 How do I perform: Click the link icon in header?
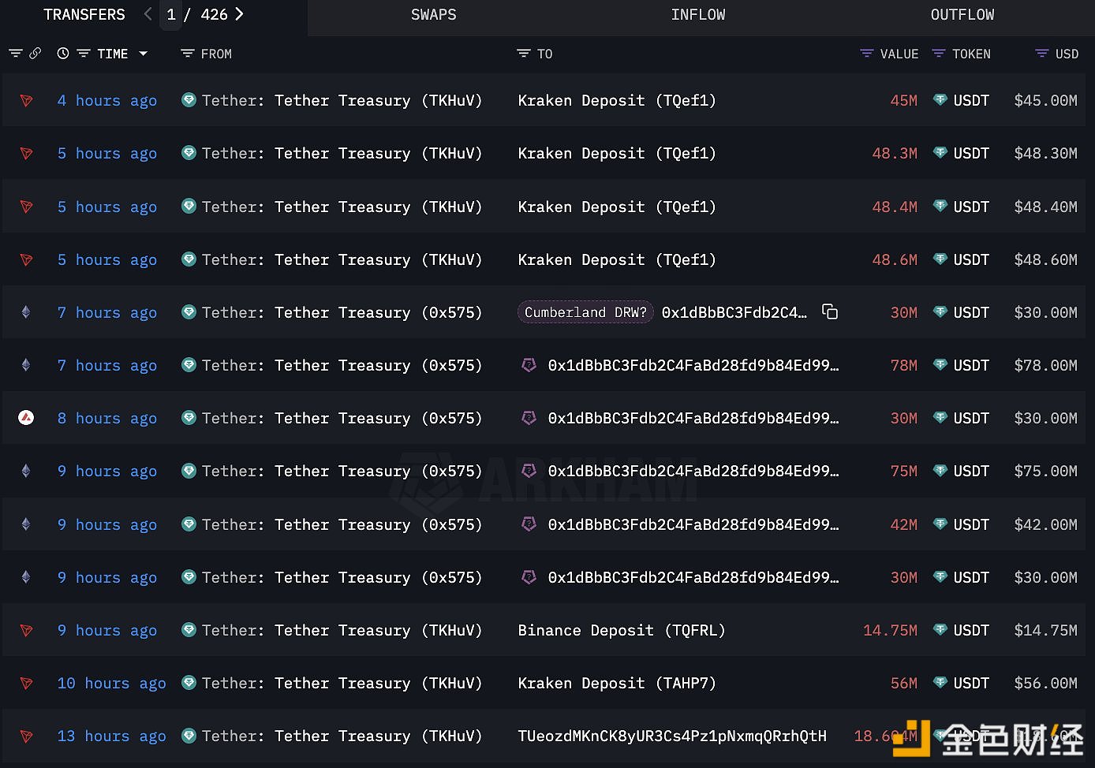tap(35, 54)
